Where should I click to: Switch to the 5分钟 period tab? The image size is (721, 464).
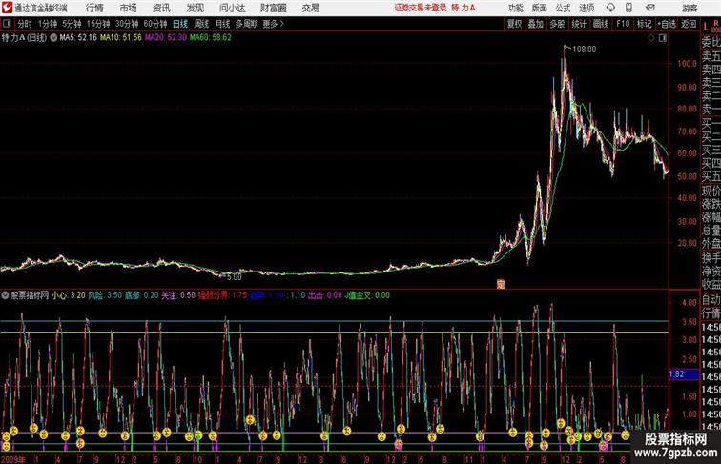pyautogui.click(x=72, y=24)
